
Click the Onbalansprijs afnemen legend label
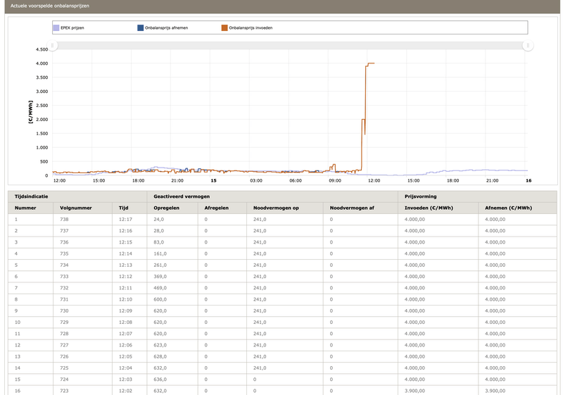pyautogui.click(x=166, y=28)
